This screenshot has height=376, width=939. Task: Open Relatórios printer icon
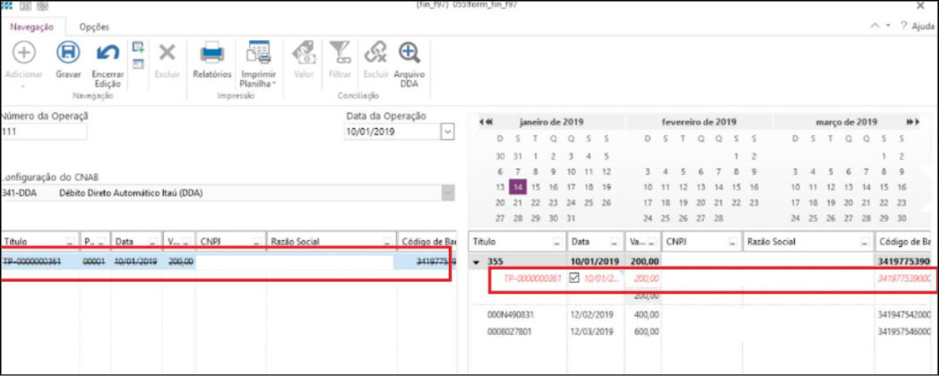tap(212, 53)
